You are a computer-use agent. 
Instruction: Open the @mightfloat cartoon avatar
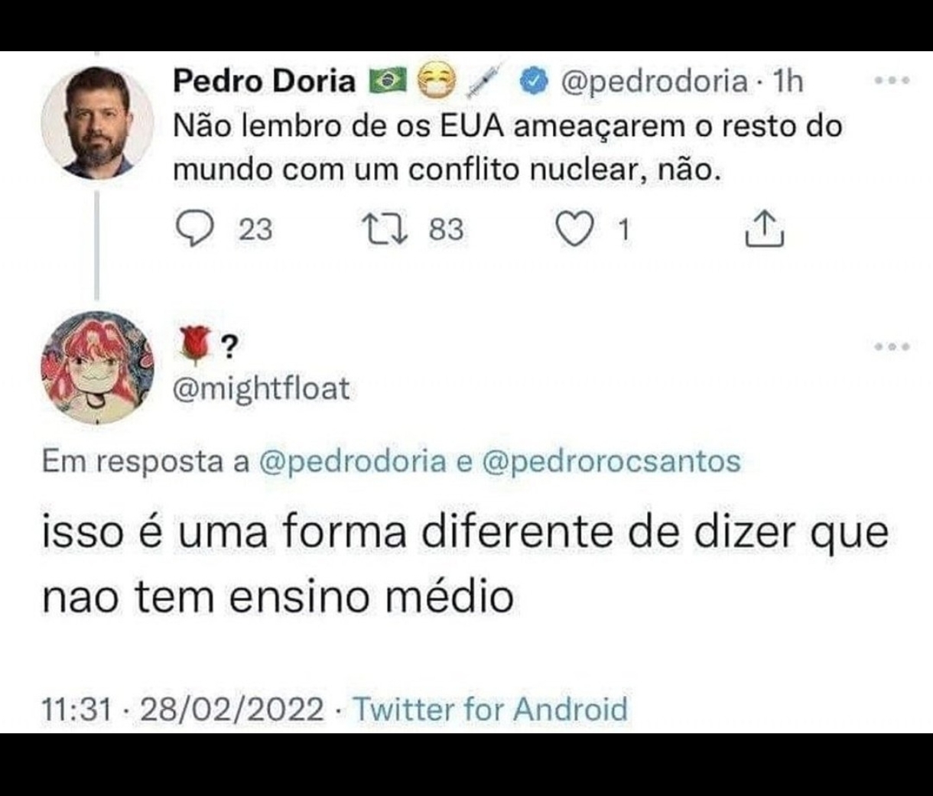click(x=97, y=367)
